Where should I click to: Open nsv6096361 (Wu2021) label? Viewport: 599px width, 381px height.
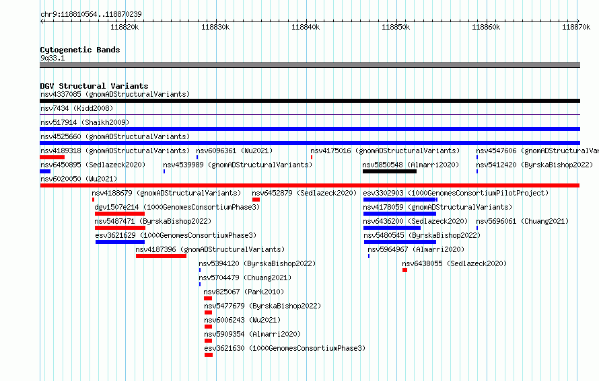point(235,151)
